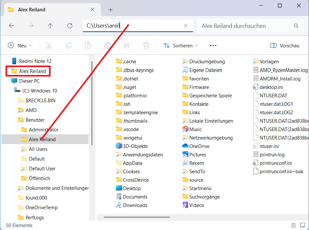Viewport: 309px width, 230px height.
Task: Select the Gespeicherte Spiele folder
Action: (x=207, y=96)
